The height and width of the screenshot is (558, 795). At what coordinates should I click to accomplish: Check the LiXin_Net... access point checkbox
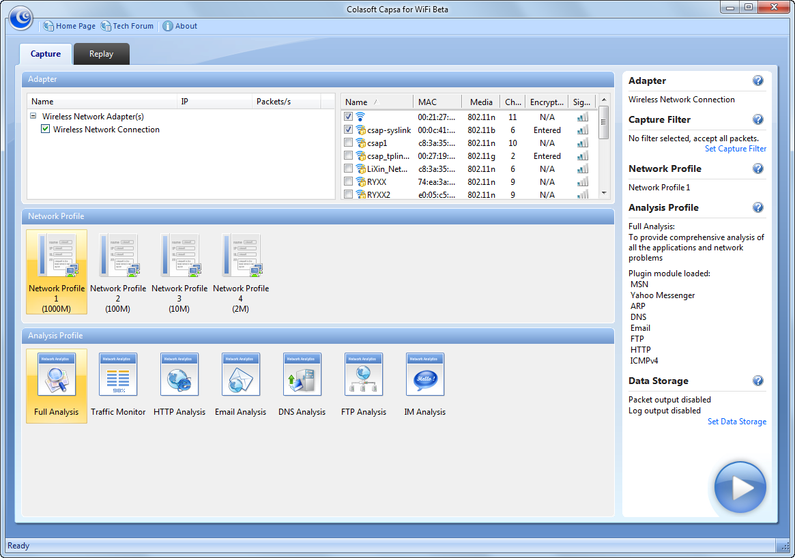[x=348, y=168]
